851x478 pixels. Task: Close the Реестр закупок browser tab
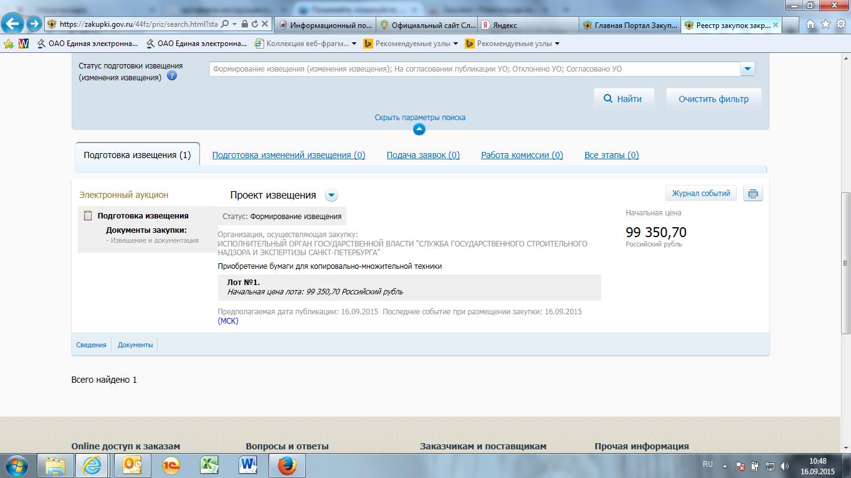776,25
